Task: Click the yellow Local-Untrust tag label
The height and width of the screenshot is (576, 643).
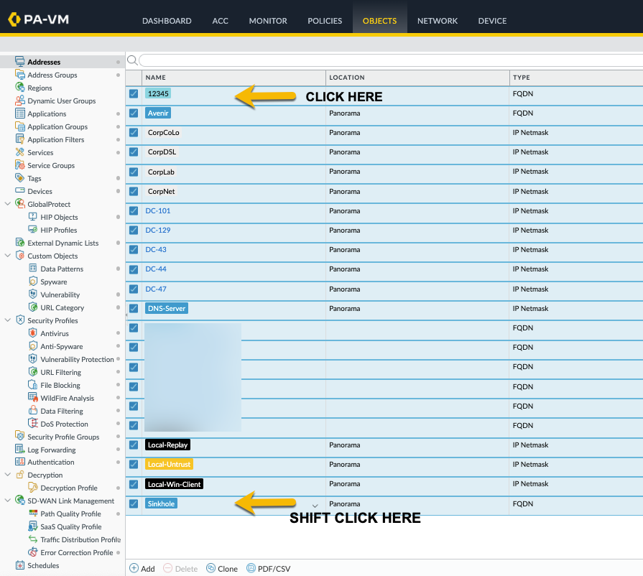Action: point(169,464)
